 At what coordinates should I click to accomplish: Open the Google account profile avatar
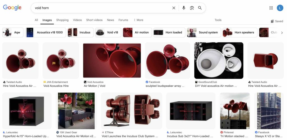coord(280,8)
